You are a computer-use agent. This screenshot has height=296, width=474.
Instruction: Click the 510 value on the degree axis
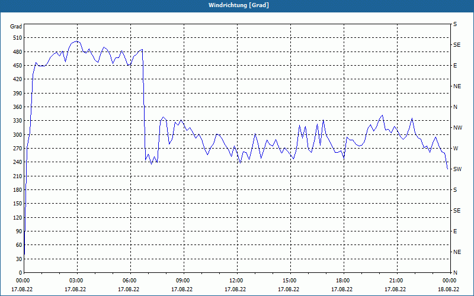point(18,38)
